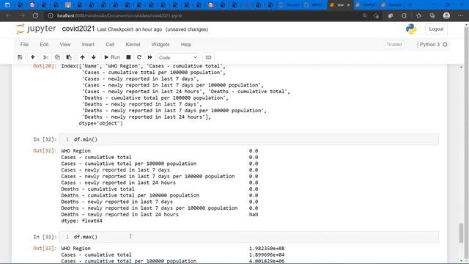Open the Edit menu
The image size is (469, 264).
tap(44, 44)
